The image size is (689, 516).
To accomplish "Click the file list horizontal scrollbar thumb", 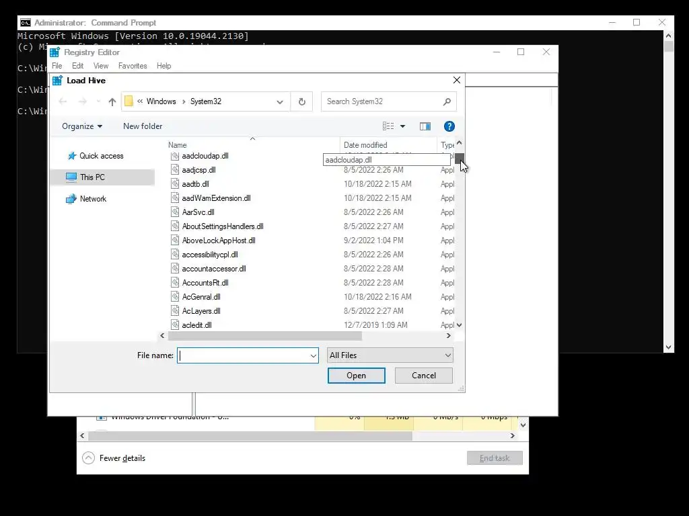I will [265, 336].
